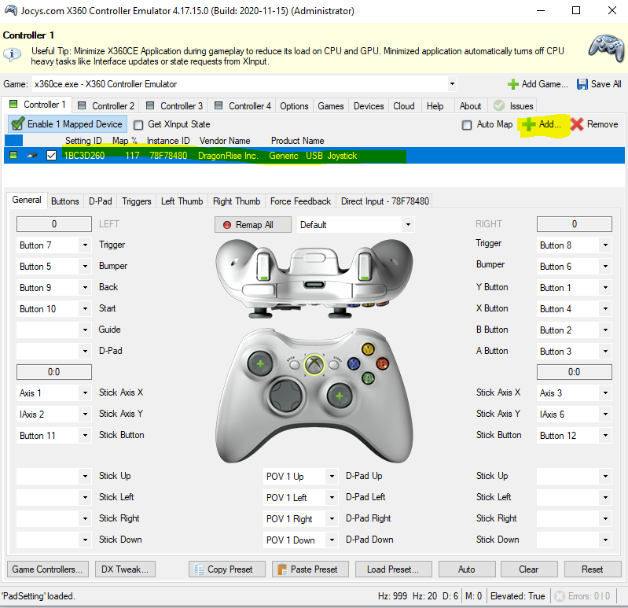Click the device connection icon in Generic USB Joystick row
The image size is (628, 608).
click(32, 156)
